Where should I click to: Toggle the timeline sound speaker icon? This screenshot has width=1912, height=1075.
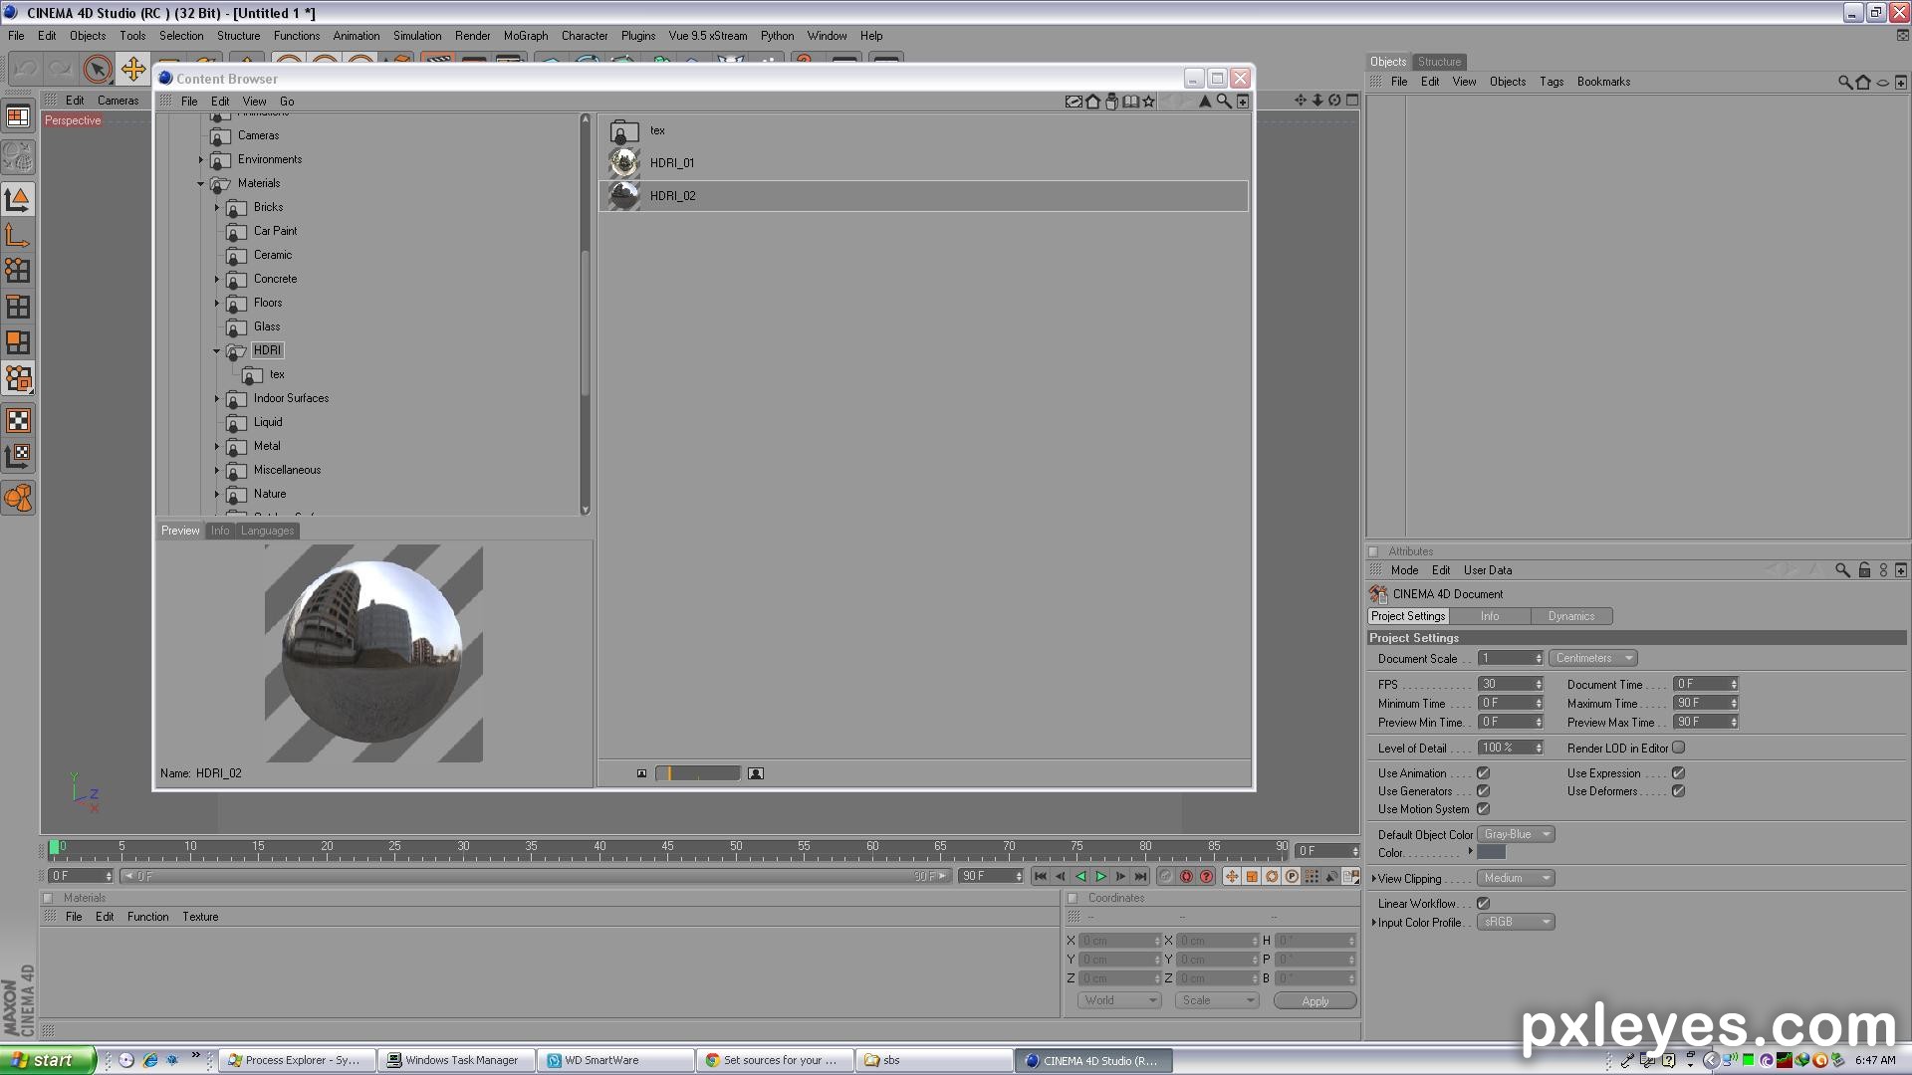point(1331,876)
